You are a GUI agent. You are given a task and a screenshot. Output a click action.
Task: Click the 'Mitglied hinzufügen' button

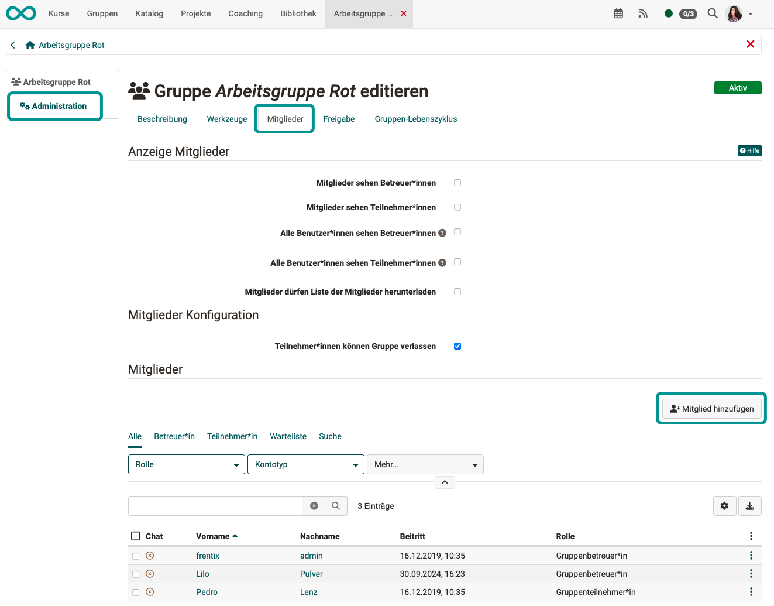[711, 409]
